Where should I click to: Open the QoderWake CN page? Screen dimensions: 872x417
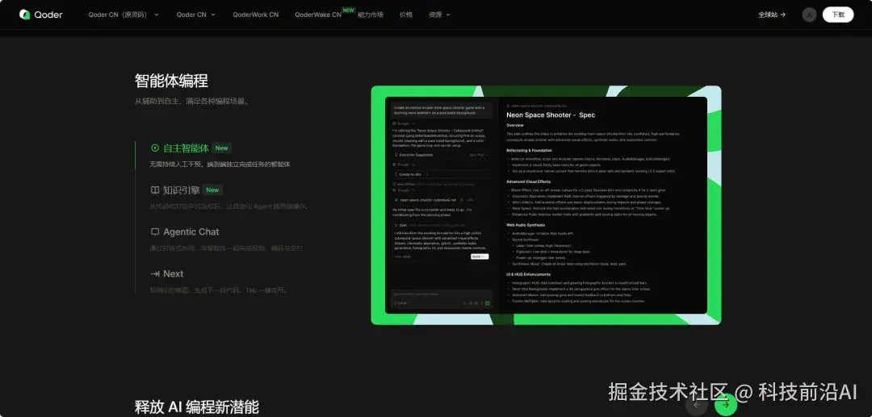click(318, 15)
